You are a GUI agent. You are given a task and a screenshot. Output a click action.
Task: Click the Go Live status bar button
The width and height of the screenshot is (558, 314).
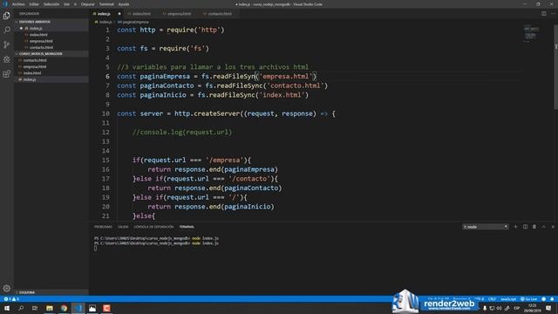[529, 299]
